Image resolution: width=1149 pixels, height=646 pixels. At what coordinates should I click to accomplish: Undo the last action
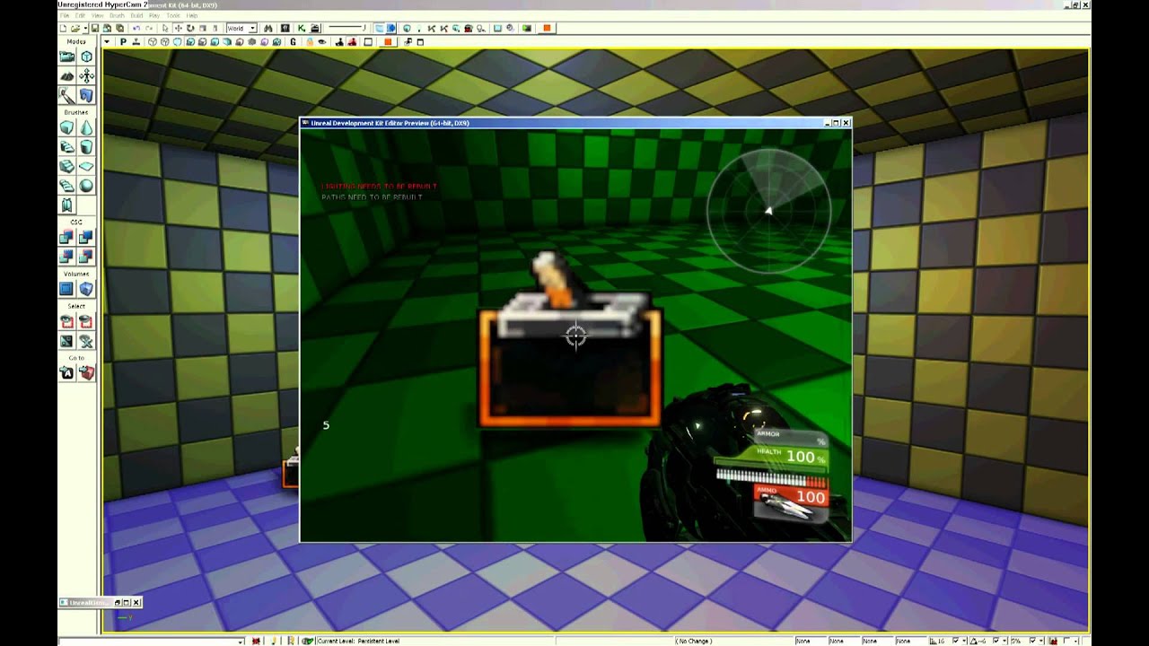coord(136,29)
